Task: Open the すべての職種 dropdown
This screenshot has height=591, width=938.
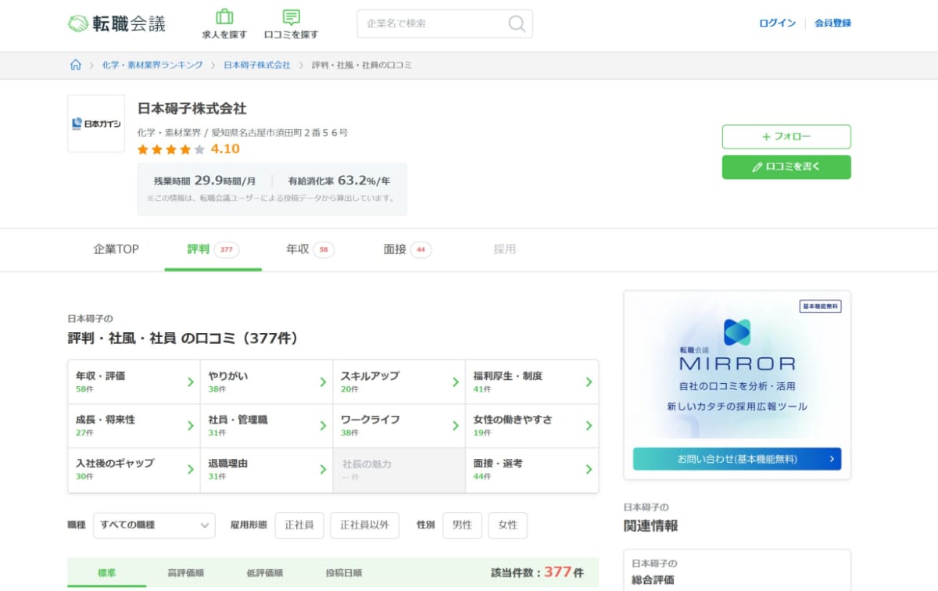Action: [154, 525]
